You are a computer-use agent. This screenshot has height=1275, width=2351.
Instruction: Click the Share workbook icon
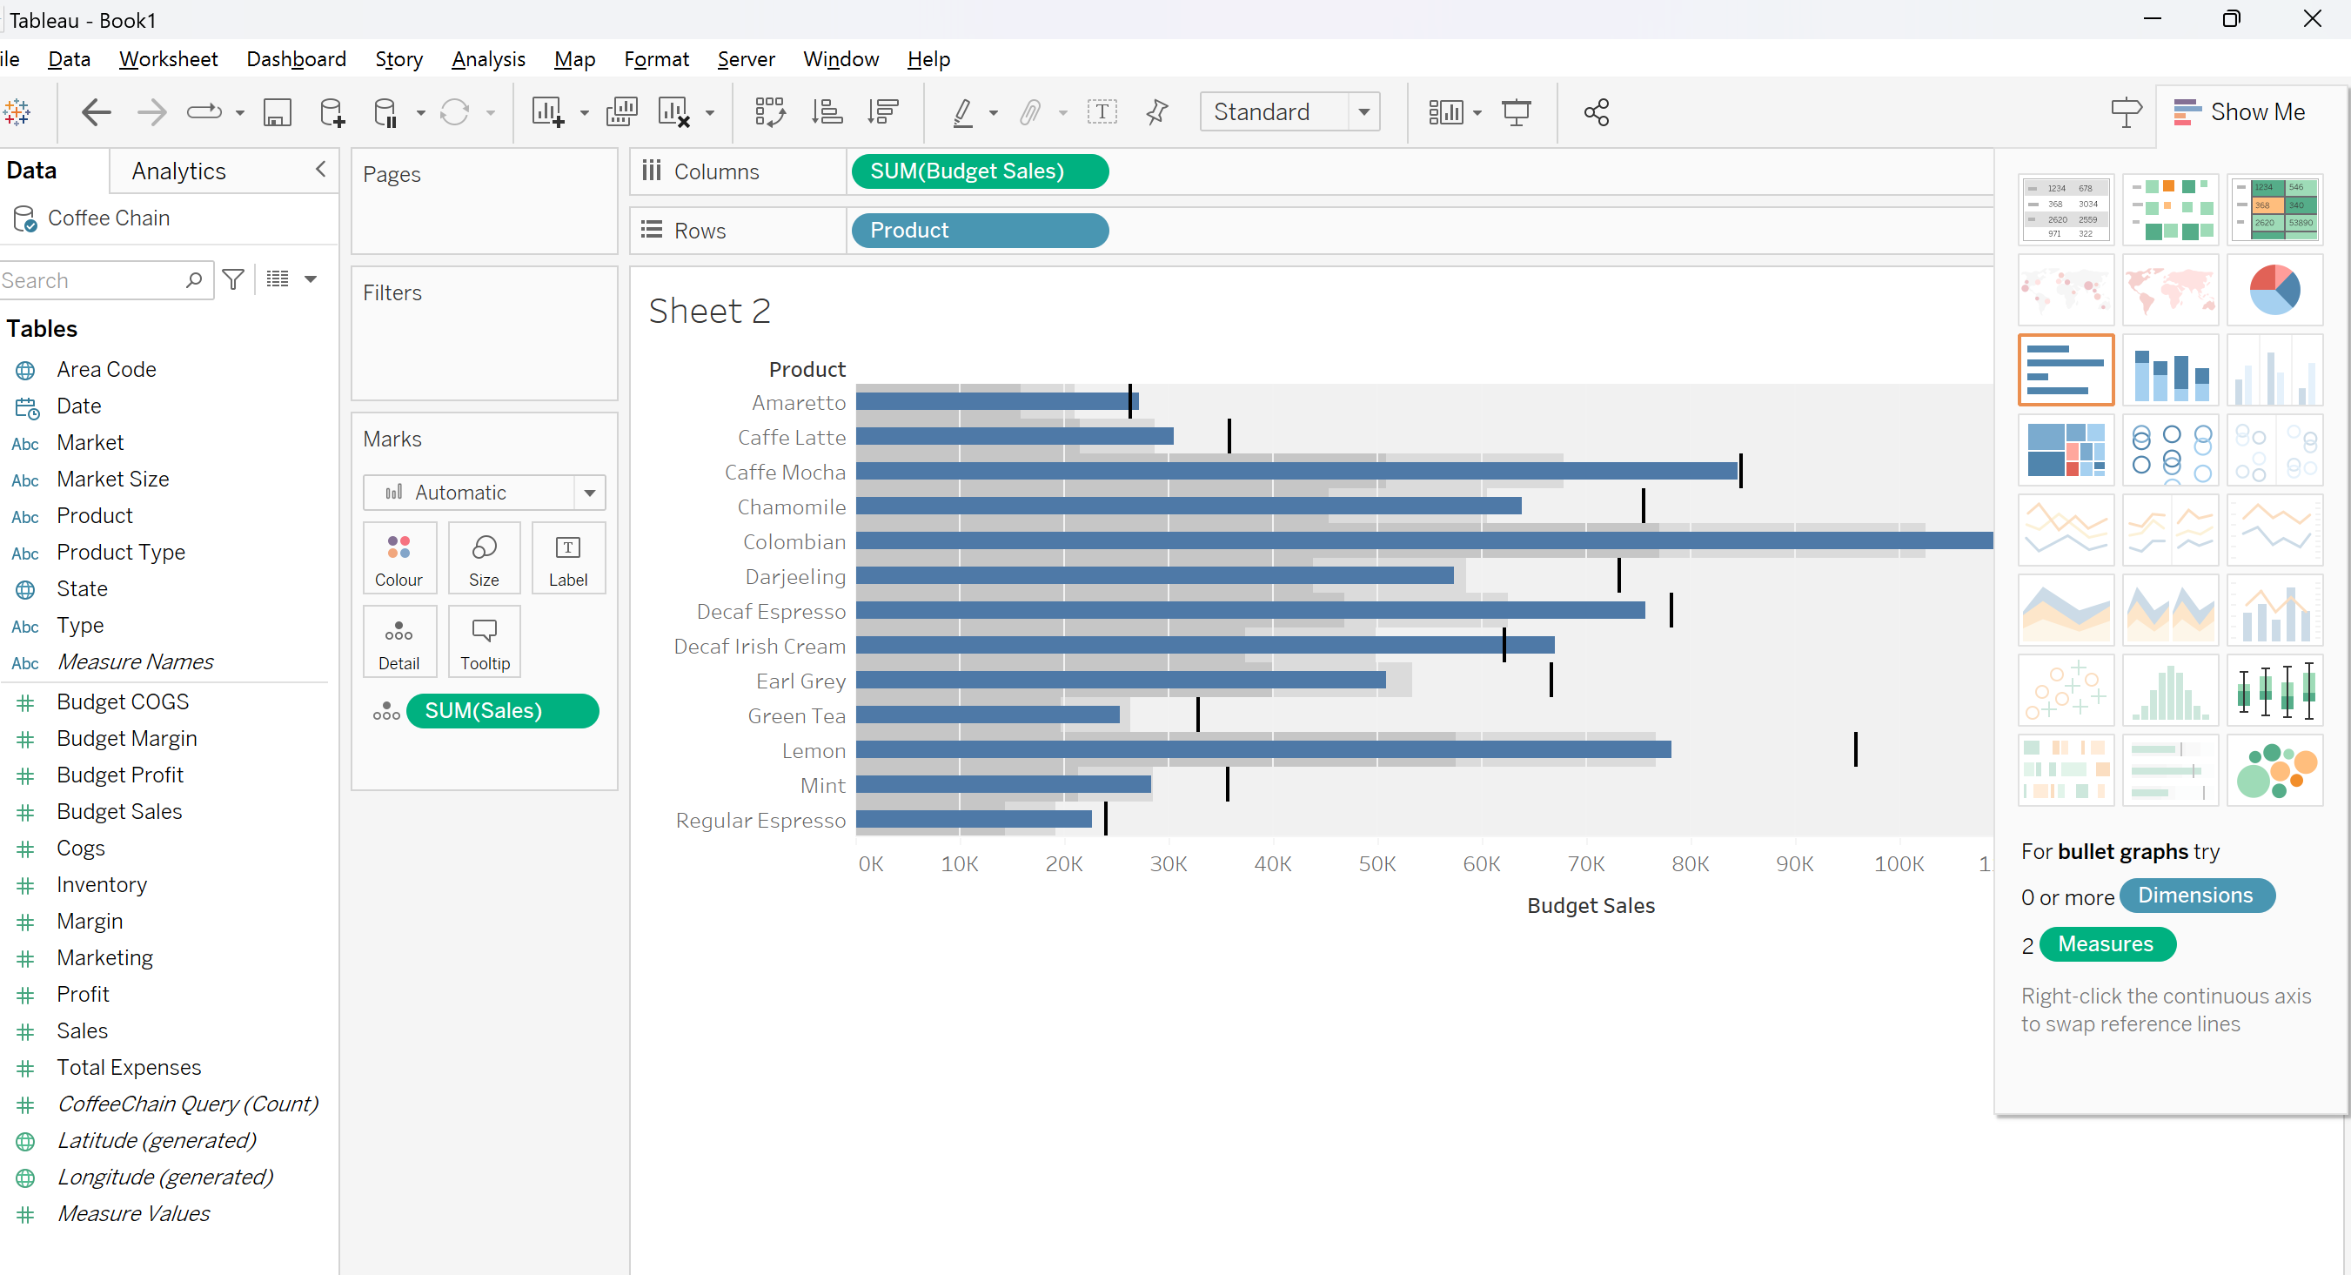click(1597, 112)
